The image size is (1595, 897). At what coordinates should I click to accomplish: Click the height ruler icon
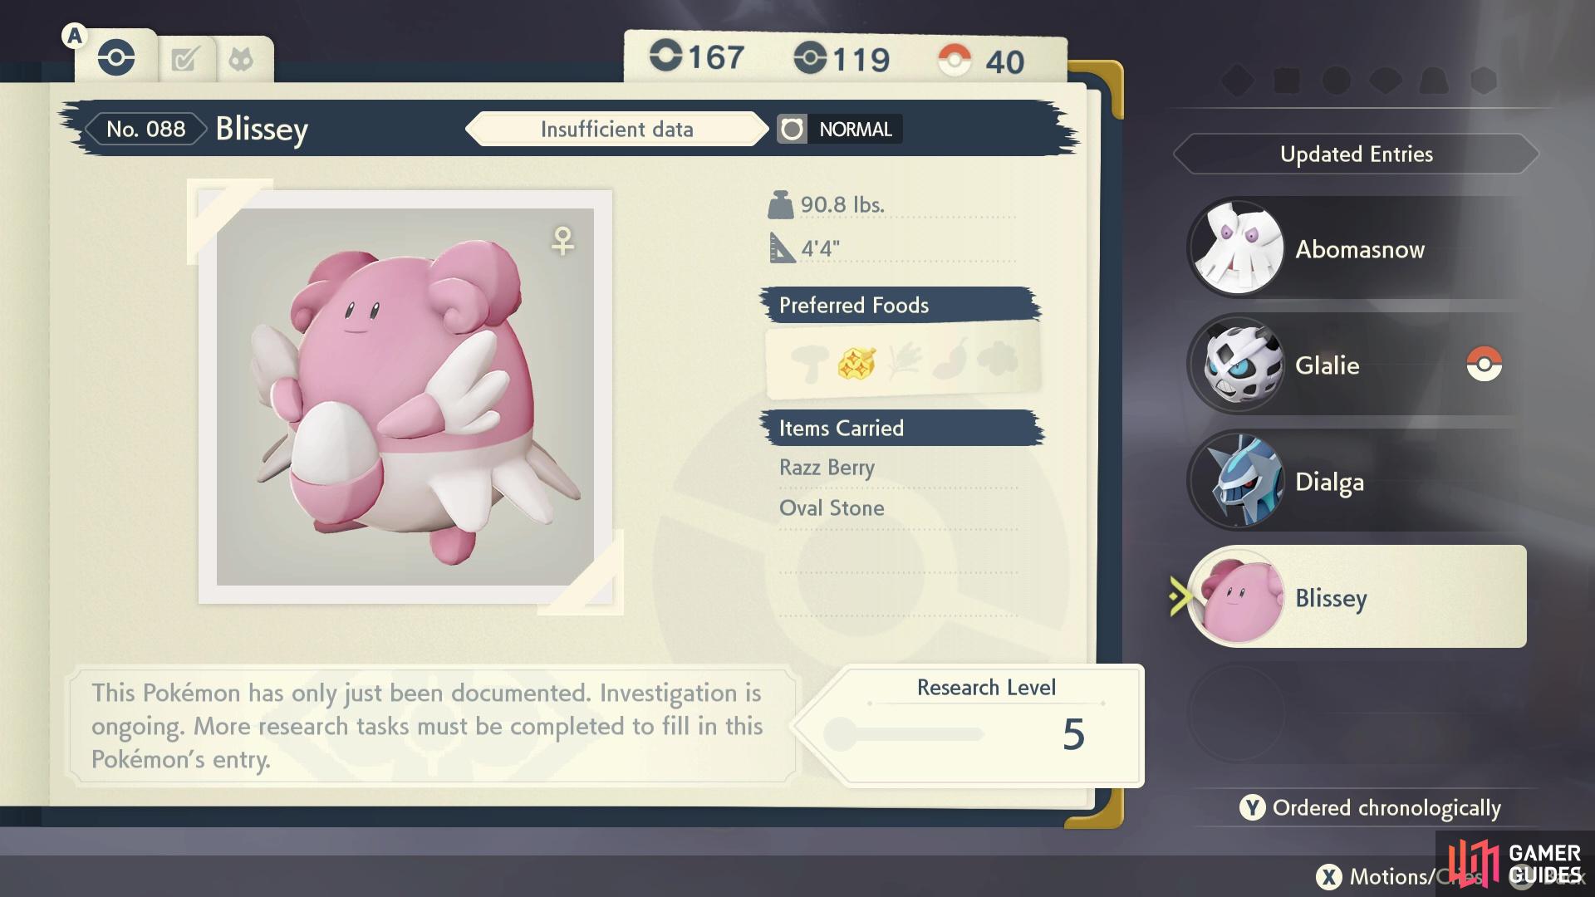[x=782, y=248]
